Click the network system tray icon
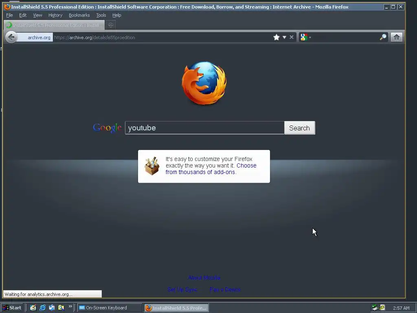The image size is (417, 313). 375,308
